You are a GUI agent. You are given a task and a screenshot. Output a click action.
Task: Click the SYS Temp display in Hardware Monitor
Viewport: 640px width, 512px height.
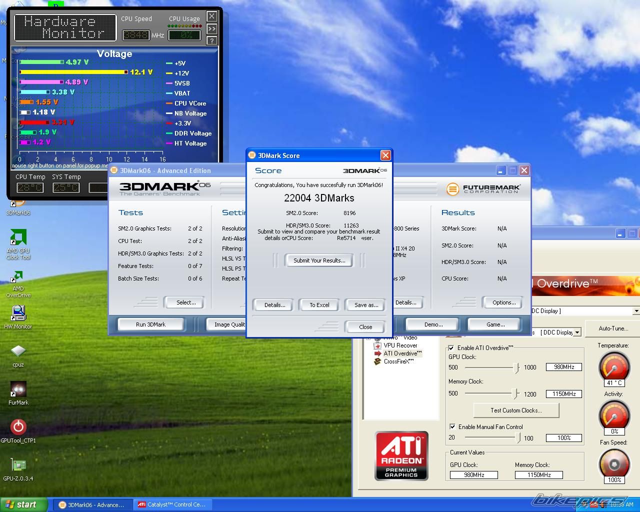[x=66, y=187]
